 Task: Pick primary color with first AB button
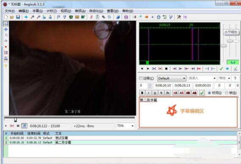pos(175,93)
